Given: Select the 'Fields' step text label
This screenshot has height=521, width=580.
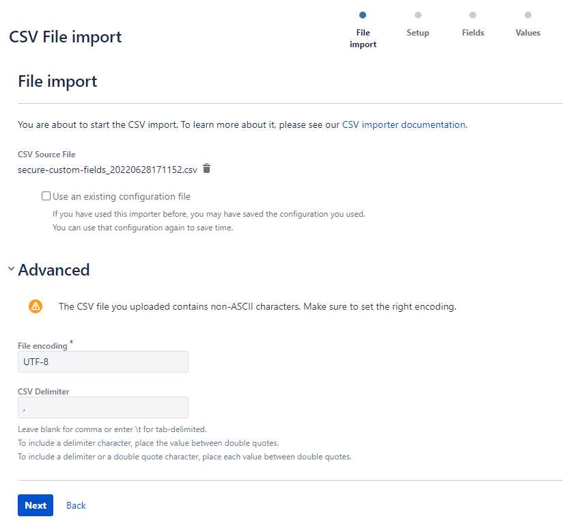Looking at the screenshot, I should coord(473,33).
